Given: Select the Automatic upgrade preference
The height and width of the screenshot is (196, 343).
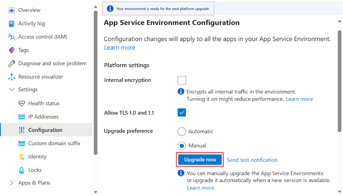Looking at the screenshot, I should click(x=181, y=131).
